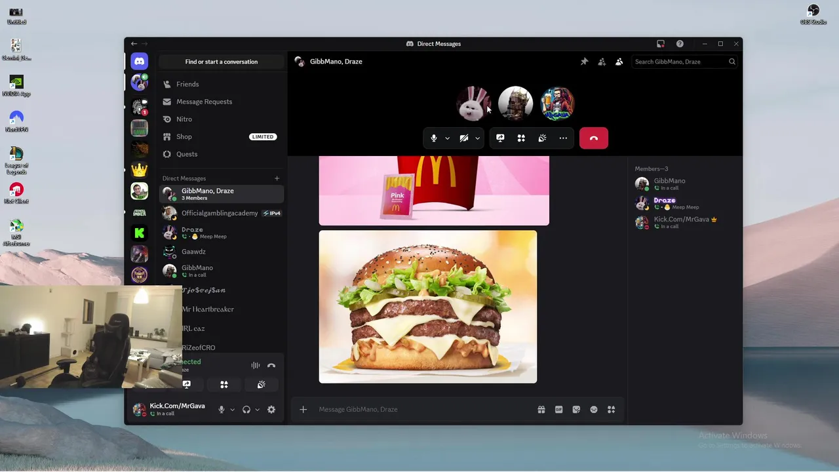This screenshot has width=839, height=472.
Task: Select Draze in the Members list
Action: 684,203
